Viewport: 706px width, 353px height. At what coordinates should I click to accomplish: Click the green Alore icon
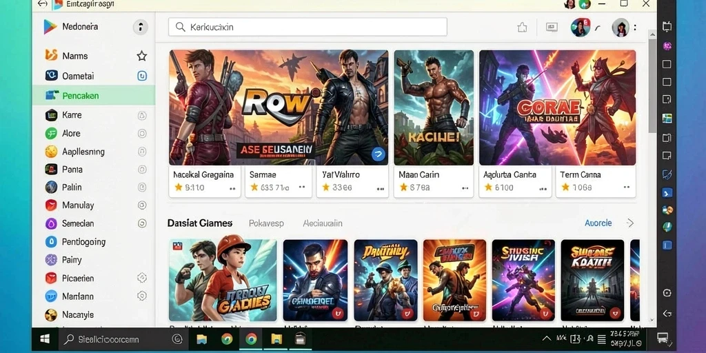point(51,133)
